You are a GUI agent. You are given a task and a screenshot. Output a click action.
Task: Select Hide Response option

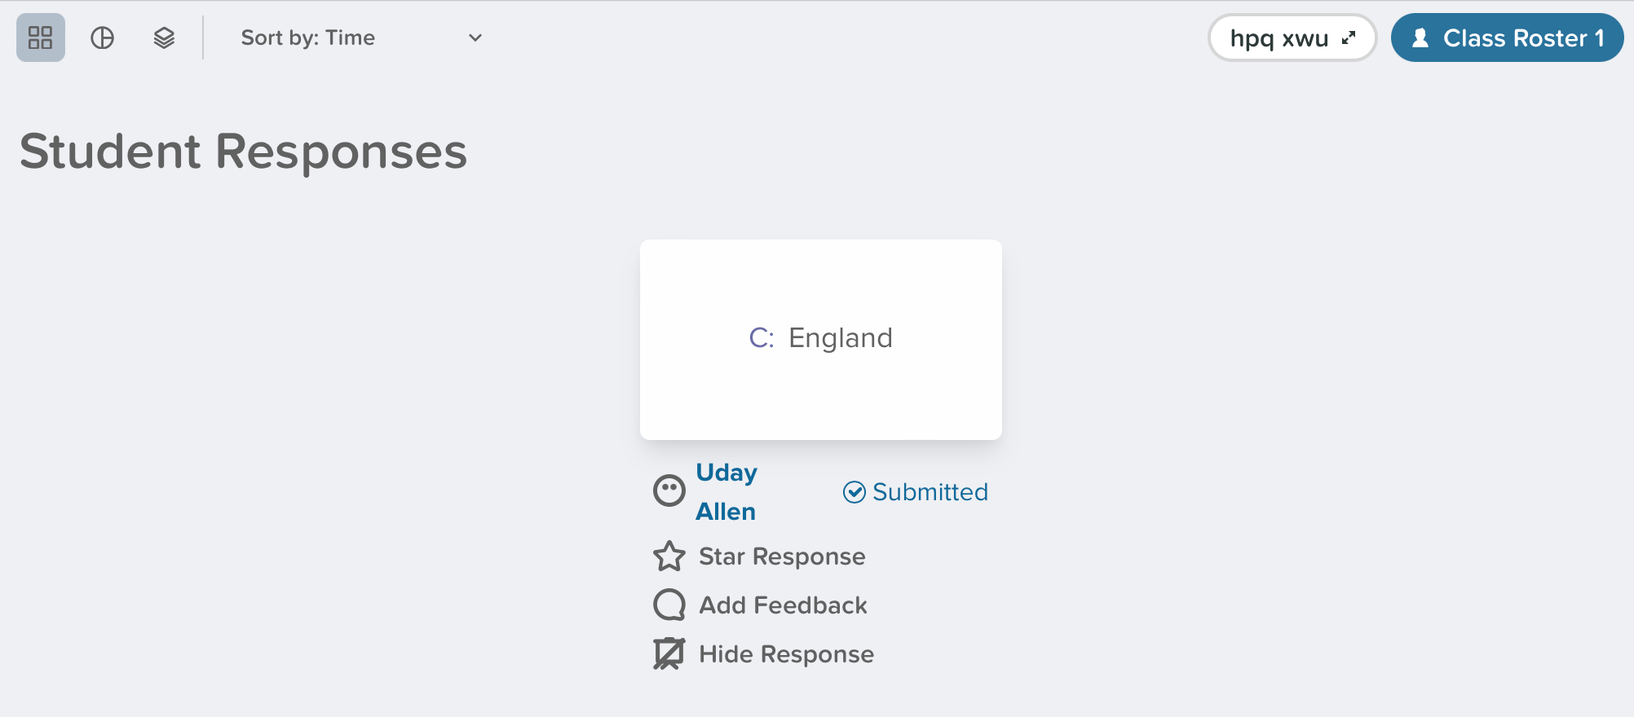[x=786, y=654]
